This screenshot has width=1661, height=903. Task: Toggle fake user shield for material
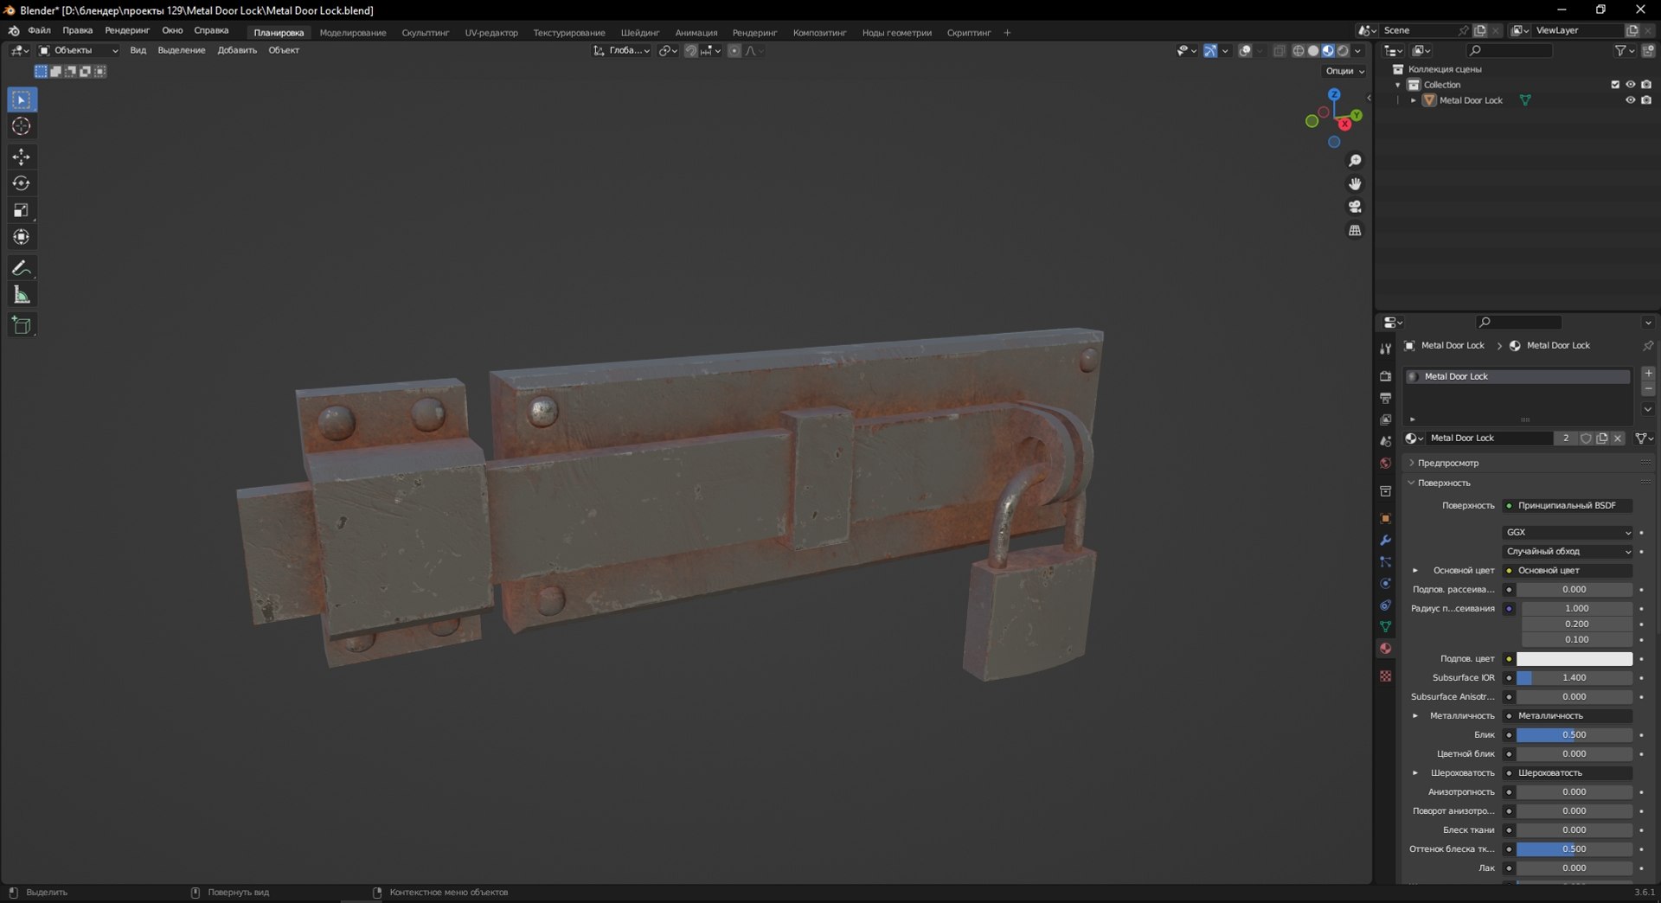tap(1586, 439)
